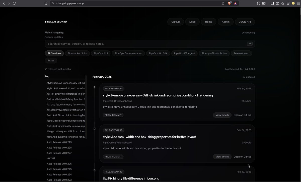301x192 pixels.
Task: Click commit hash 3520bfb
Action: [x=247, y=143]
